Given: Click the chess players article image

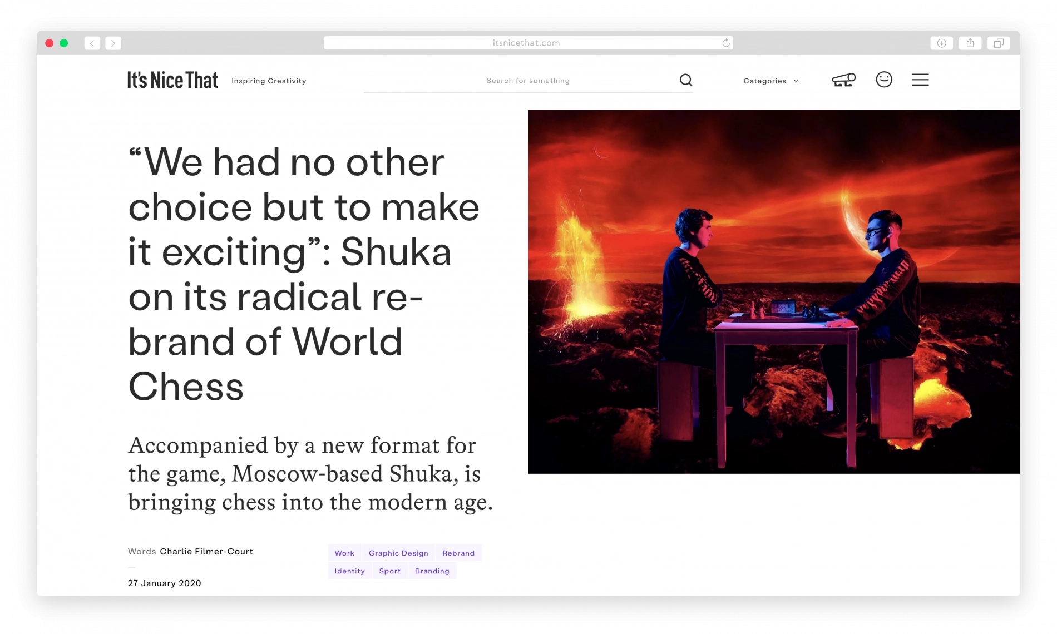Looking at the screenshot, I should (x=773, y=291).
